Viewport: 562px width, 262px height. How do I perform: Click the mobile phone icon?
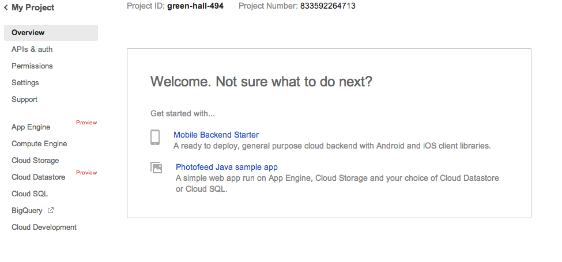(155, 138)
